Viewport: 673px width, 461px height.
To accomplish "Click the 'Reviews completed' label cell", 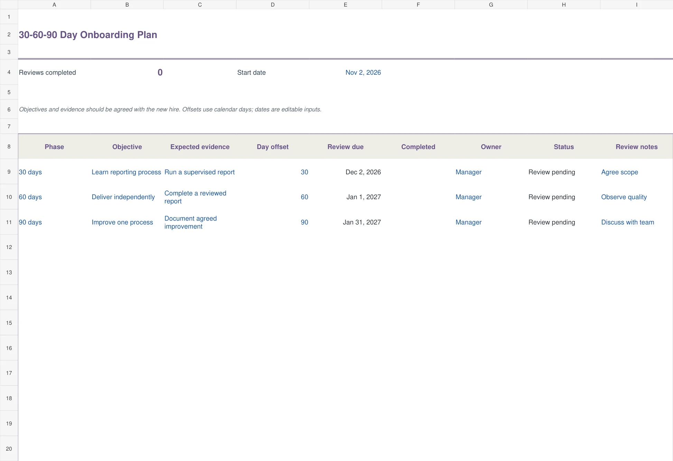I will pos(54,72).
